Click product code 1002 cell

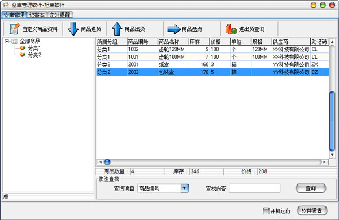(x=142, y=49)
